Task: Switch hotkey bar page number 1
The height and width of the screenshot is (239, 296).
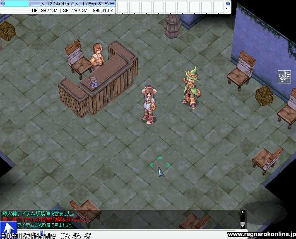Action: (227, 10)
